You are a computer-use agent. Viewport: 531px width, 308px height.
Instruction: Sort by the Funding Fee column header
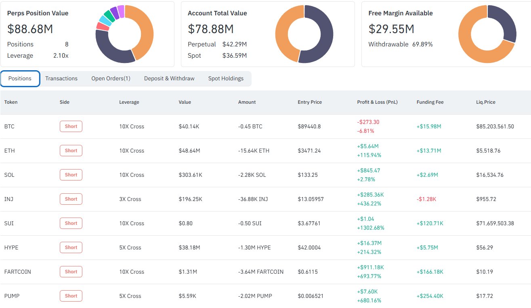tap(430, 102)
